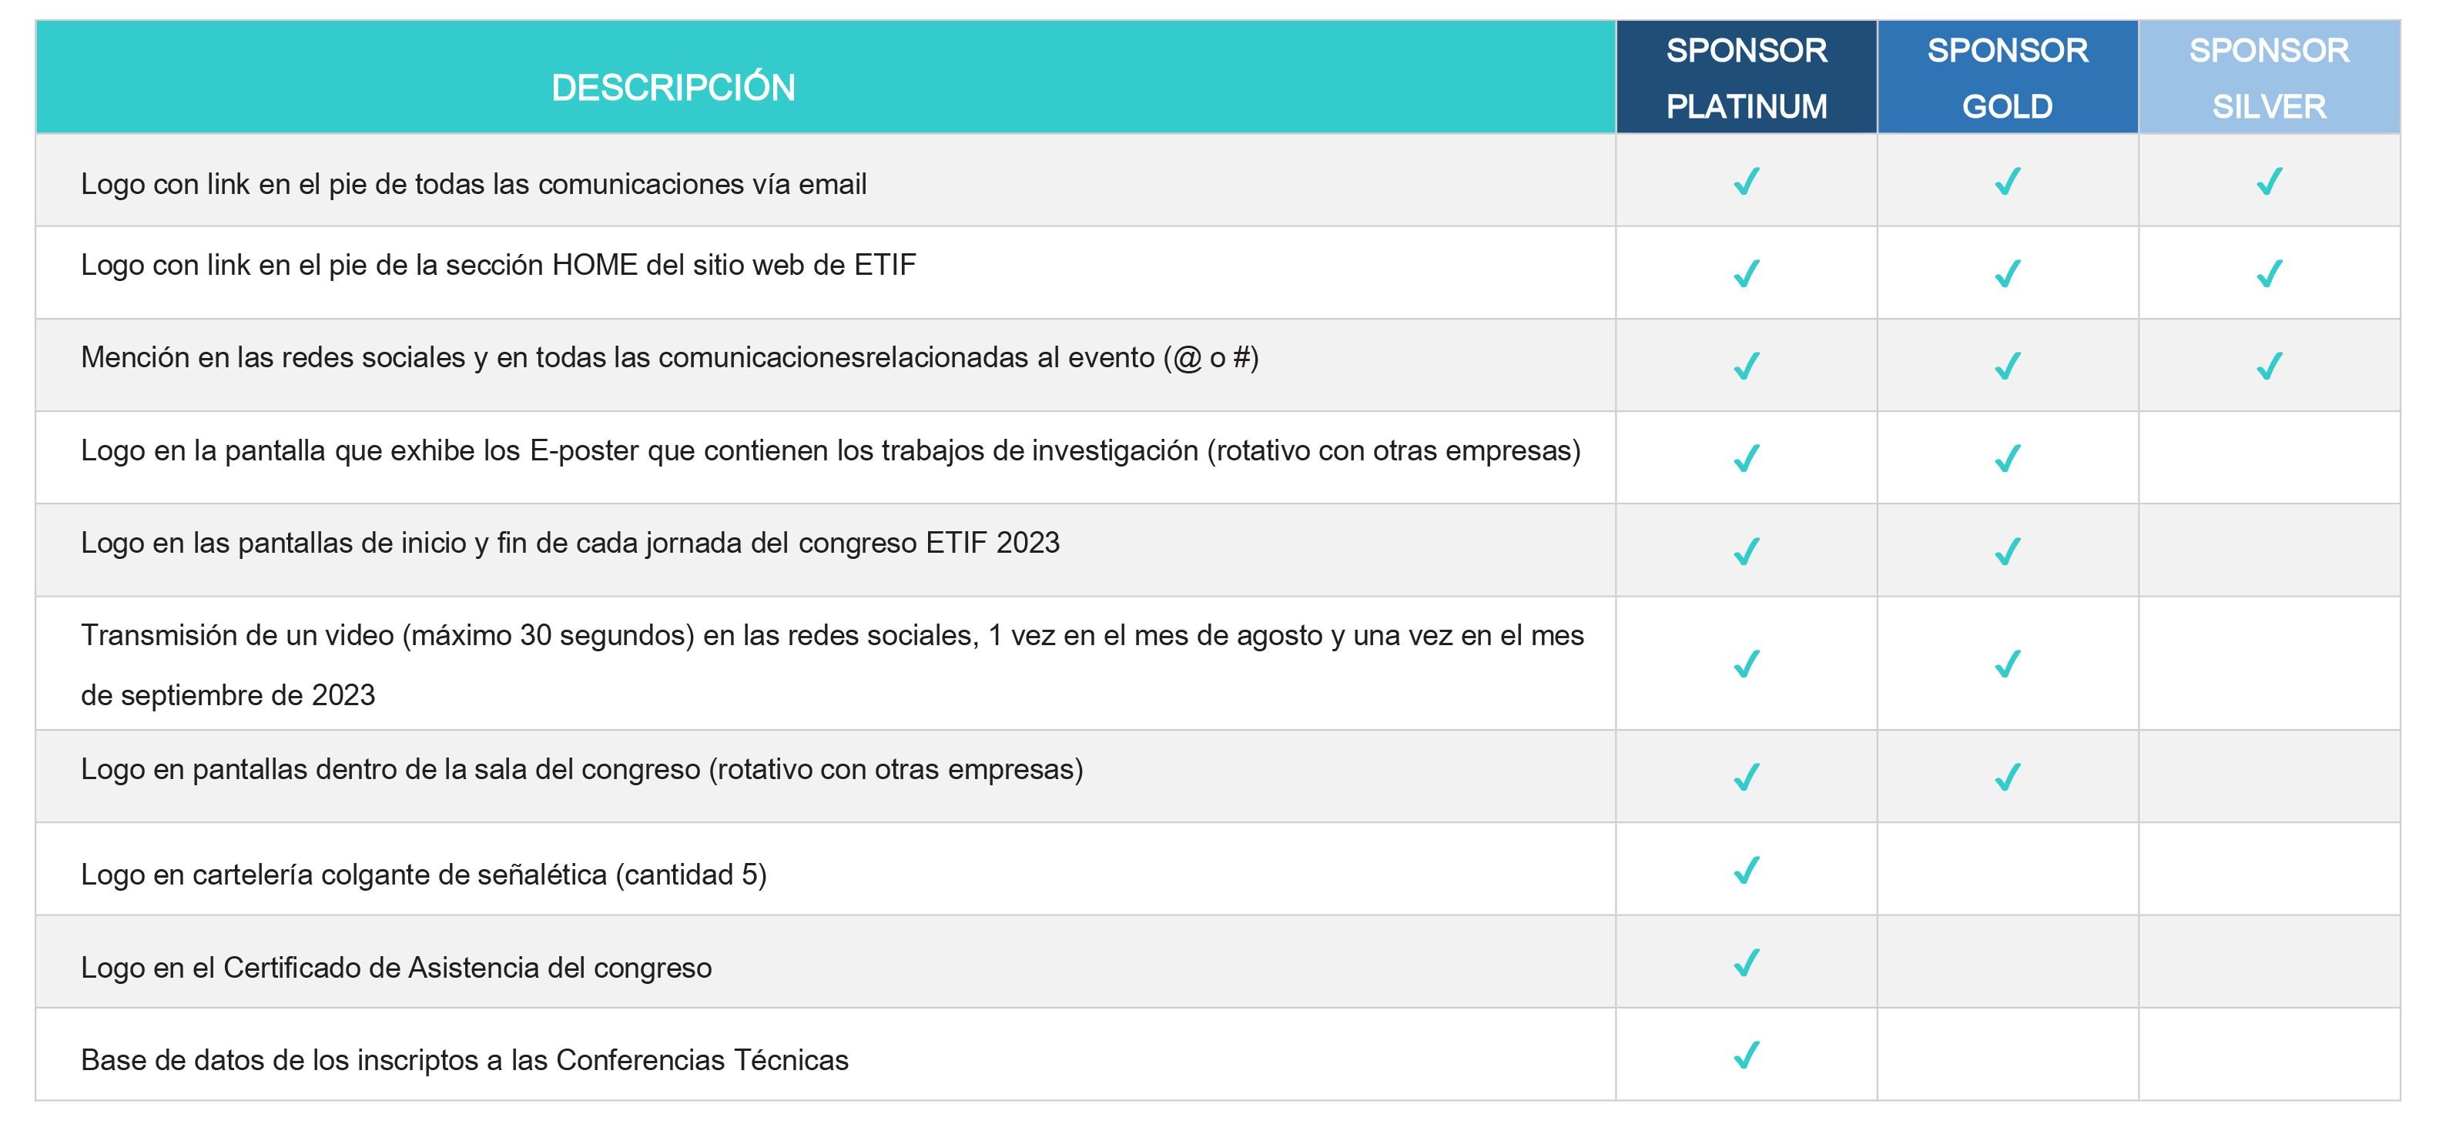Click the "Transmisión de un video" description text

click(x=831, y=636)
